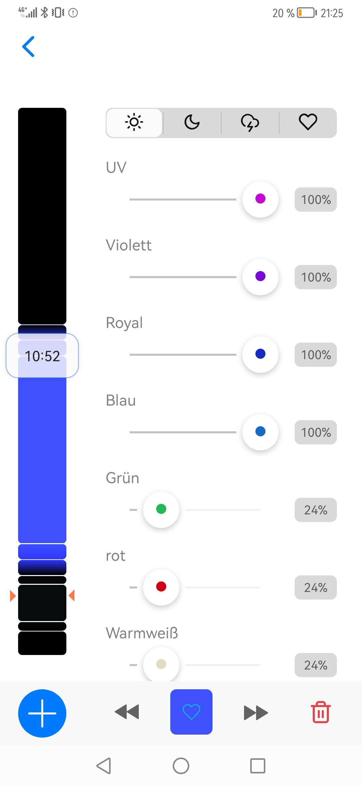Click the Violett slider handle
Image resolution: width=362 pixels, height=786 pixels.
coord(260,277)
